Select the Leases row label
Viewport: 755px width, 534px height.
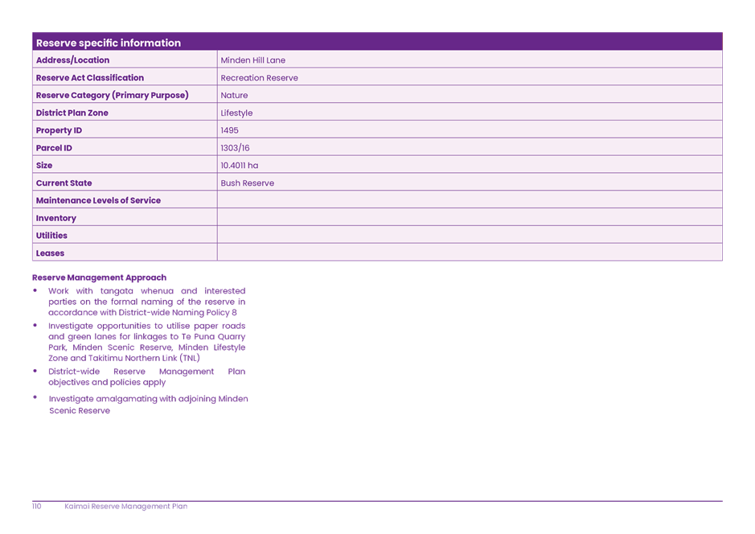50,253
